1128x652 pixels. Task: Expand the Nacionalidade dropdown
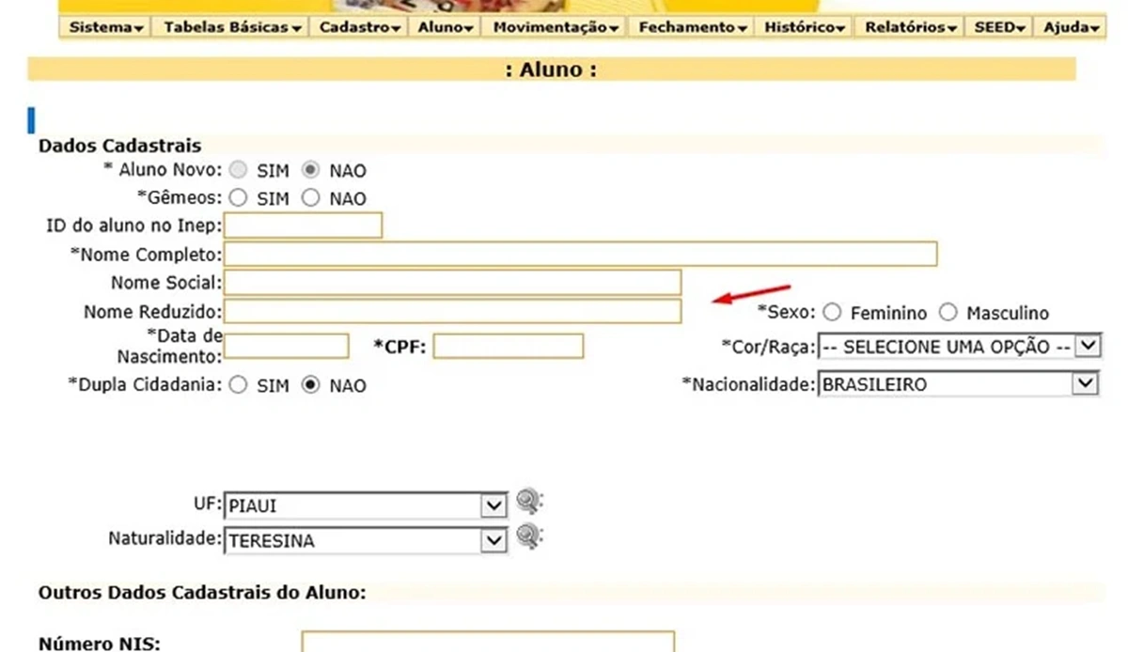(959, 384)
